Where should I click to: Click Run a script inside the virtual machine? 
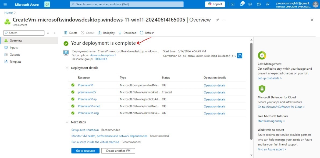pyautogui.click(x=95, y=142)
